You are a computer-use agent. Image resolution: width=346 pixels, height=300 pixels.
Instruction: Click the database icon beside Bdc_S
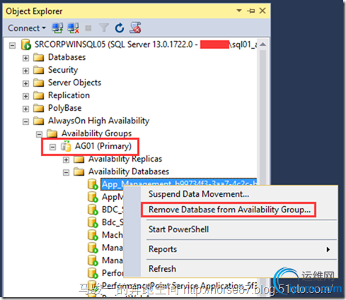pyautogui.click(x=93, y=222)
